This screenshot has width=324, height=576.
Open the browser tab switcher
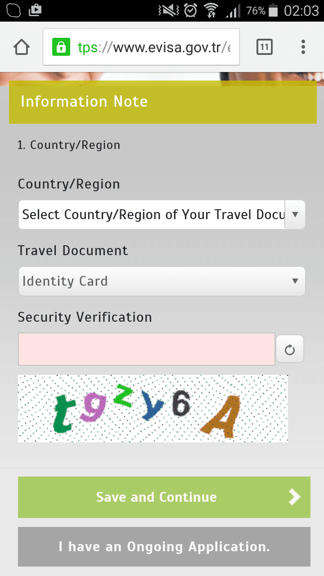[x=265, y=47]
